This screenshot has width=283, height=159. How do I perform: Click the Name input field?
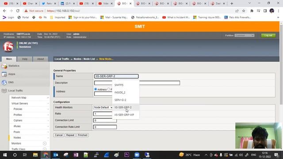pyautogui.click(x=116, y=76)
